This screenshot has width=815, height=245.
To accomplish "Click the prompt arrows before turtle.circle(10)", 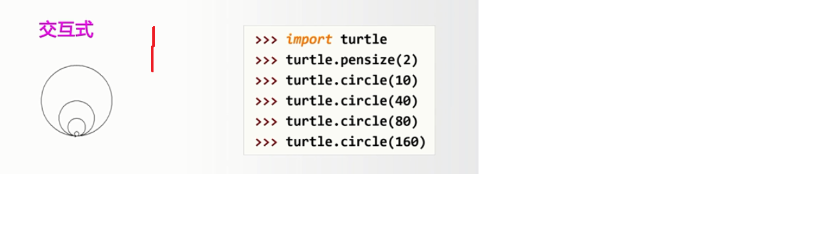I will coord(266,81).
